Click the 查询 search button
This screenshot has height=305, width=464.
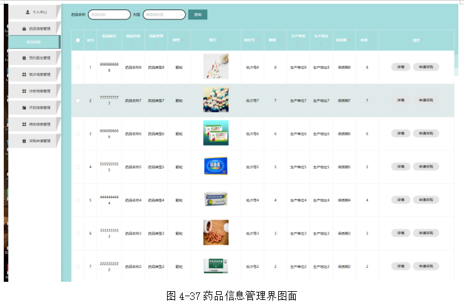(198, 14)
